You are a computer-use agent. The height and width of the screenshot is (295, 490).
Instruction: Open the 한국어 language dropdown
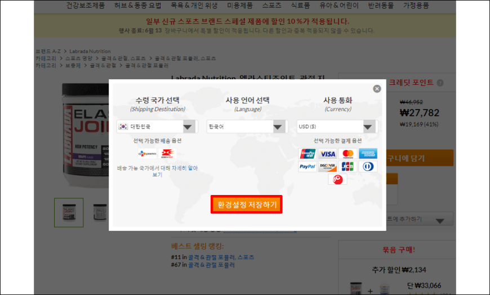[x=247, y=126]
